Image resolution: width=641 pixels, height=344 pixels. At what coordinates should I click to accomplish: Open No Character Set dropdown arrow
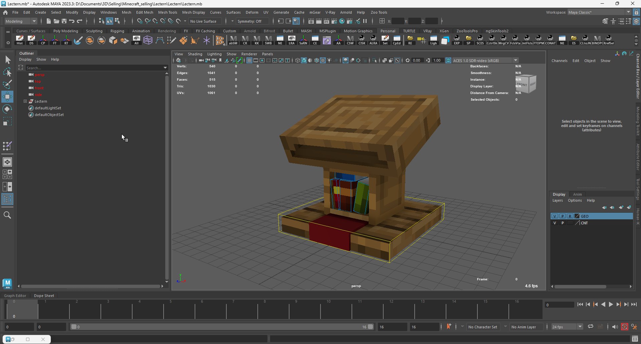462,327
